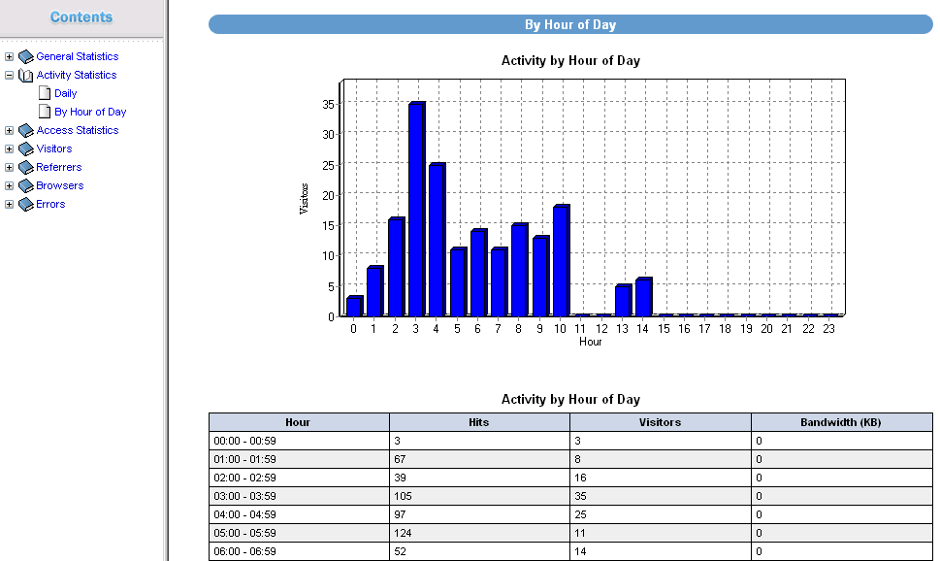940x561 pixels.
Task: Select the 03:00 - 03:59 row cell
Action: [x=299, y=496]
